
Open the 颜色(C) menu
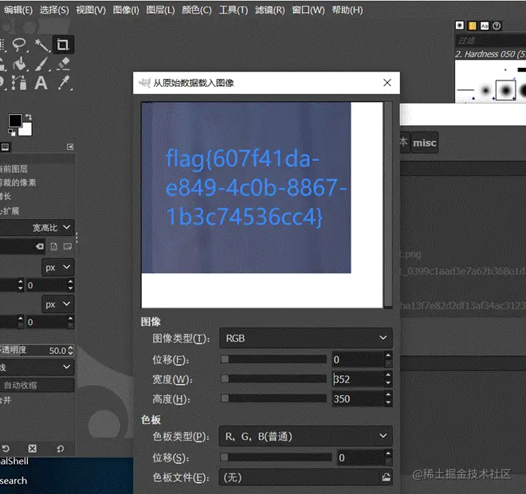click(197, 10)
